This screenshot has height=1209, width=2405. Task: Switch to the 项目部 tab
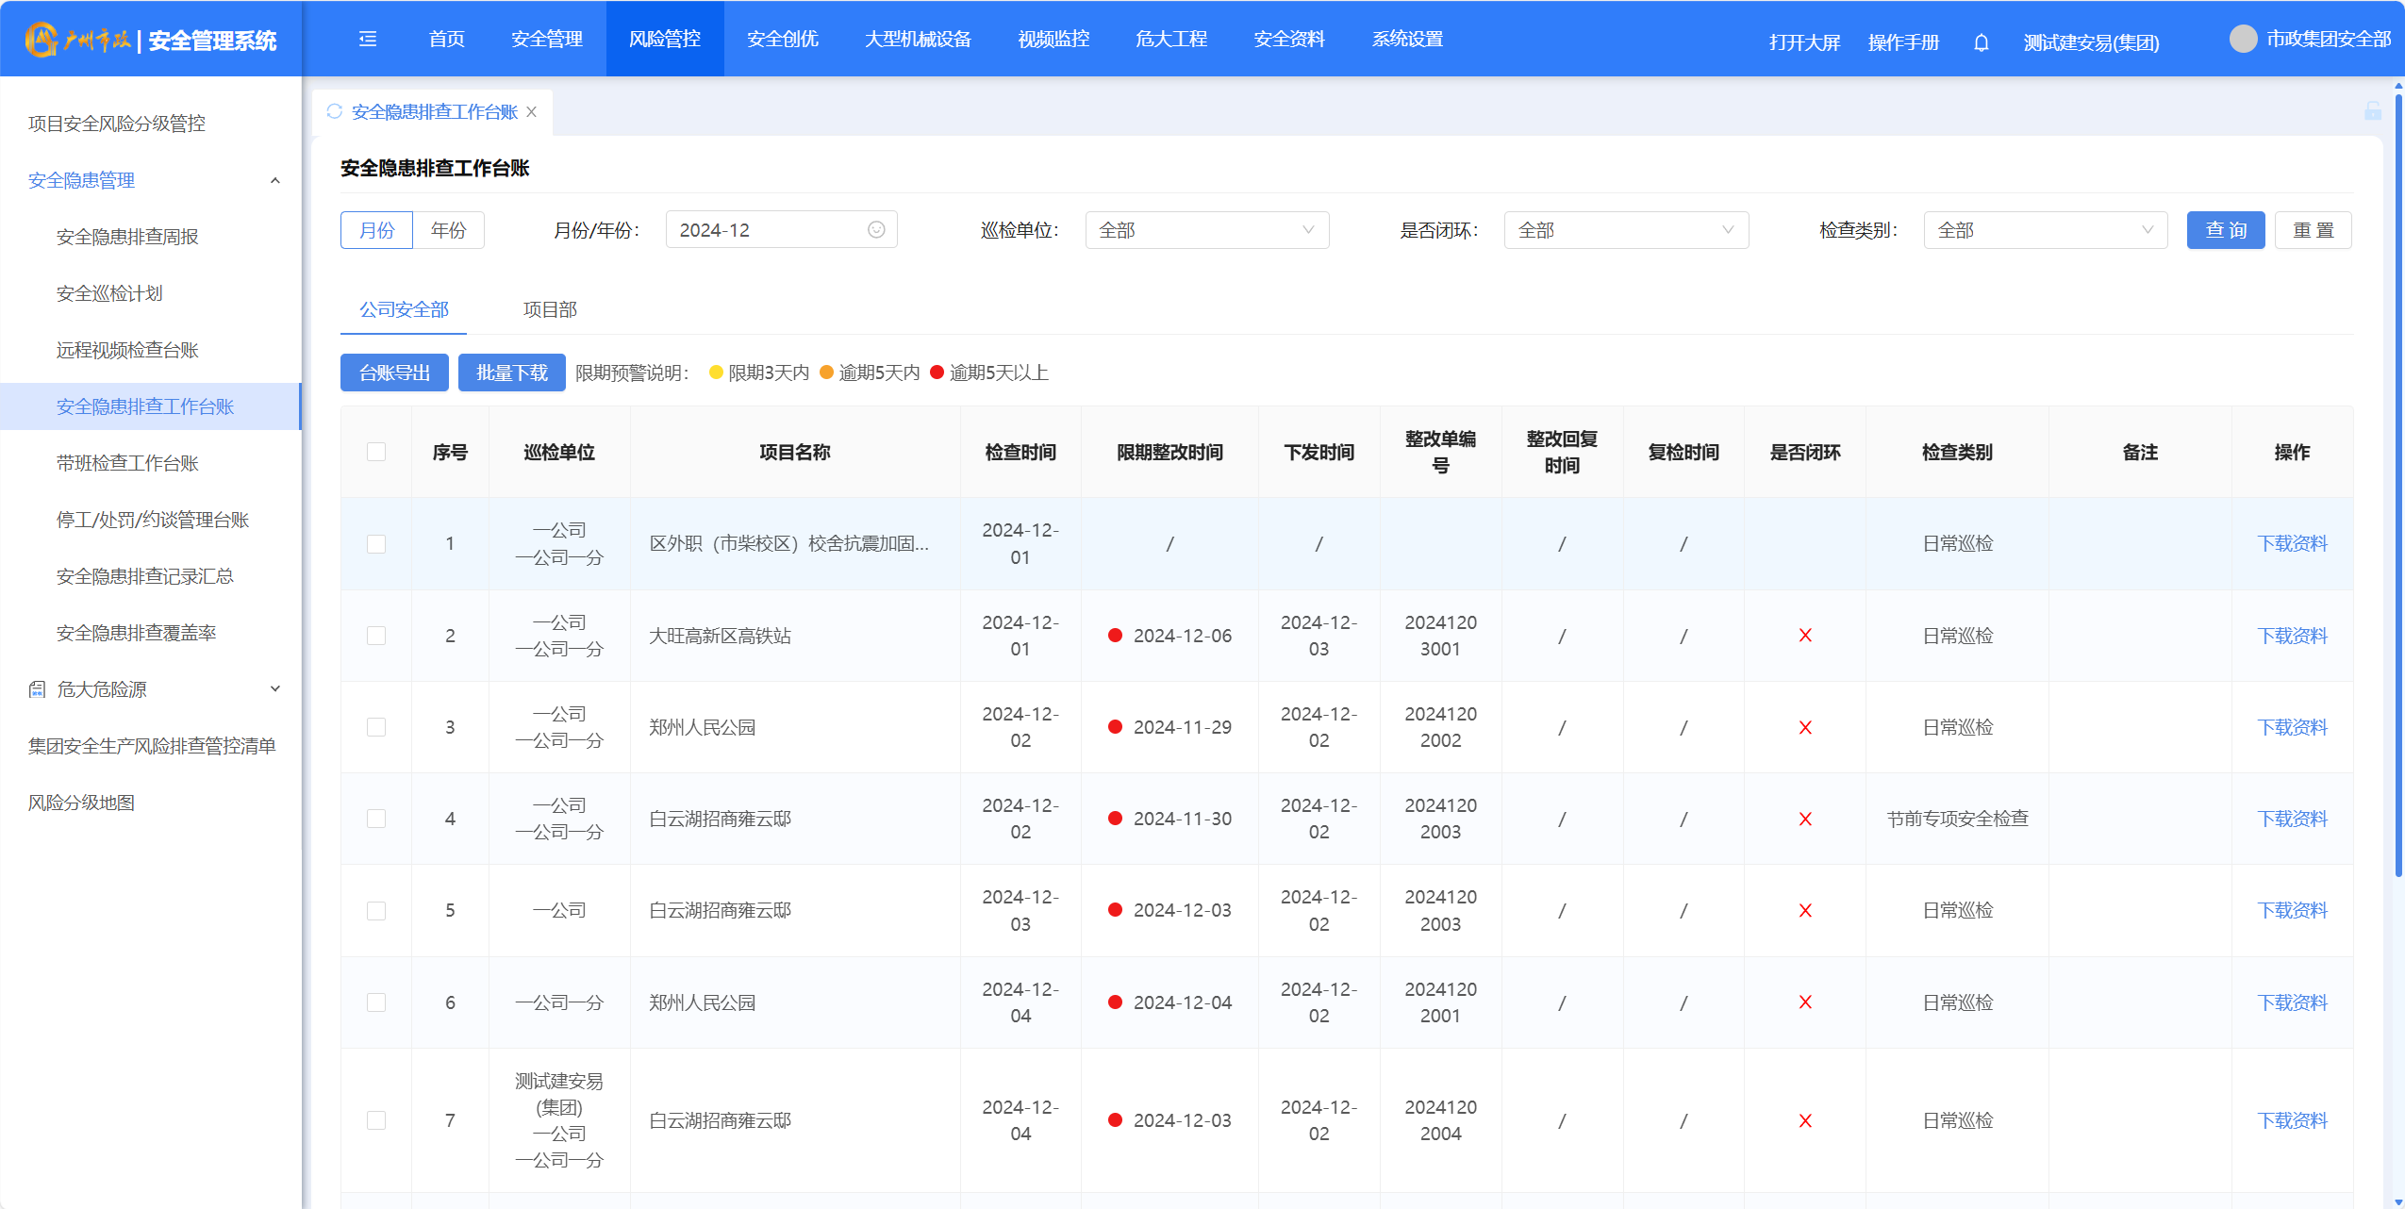tap(550, 309)
